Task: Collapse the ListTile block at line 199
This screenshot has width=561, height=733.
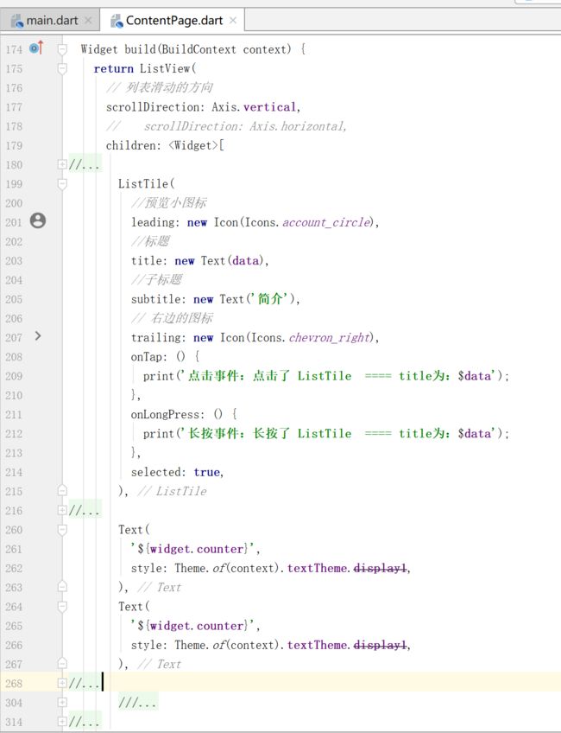Action: 62,183
